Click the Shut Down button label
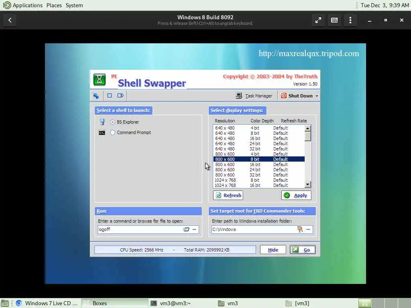411x308 pixels. click(300, 96)
